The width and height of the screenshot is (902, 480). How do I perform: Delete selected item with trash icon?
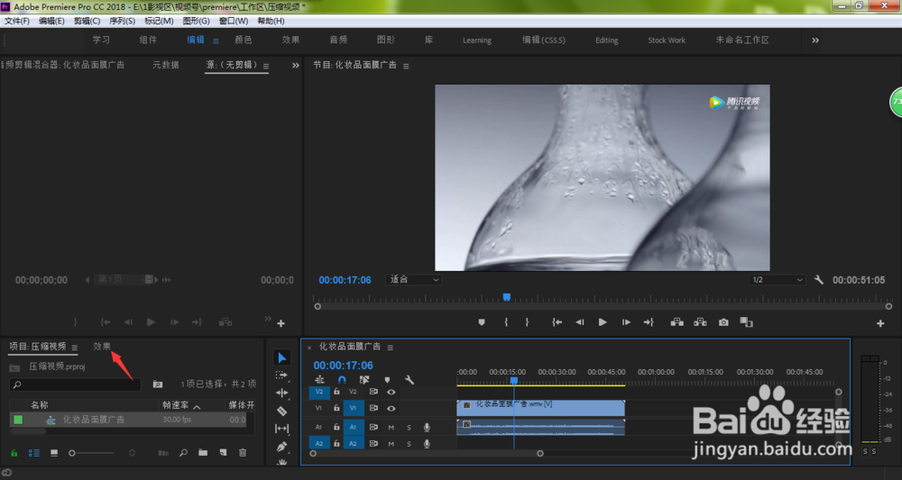(x=243, y=453)
